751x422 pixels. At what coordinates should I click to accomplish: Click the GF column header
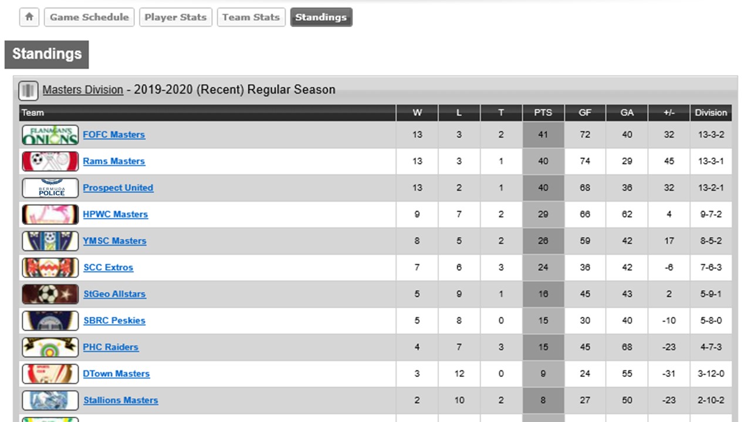point(585,113)
